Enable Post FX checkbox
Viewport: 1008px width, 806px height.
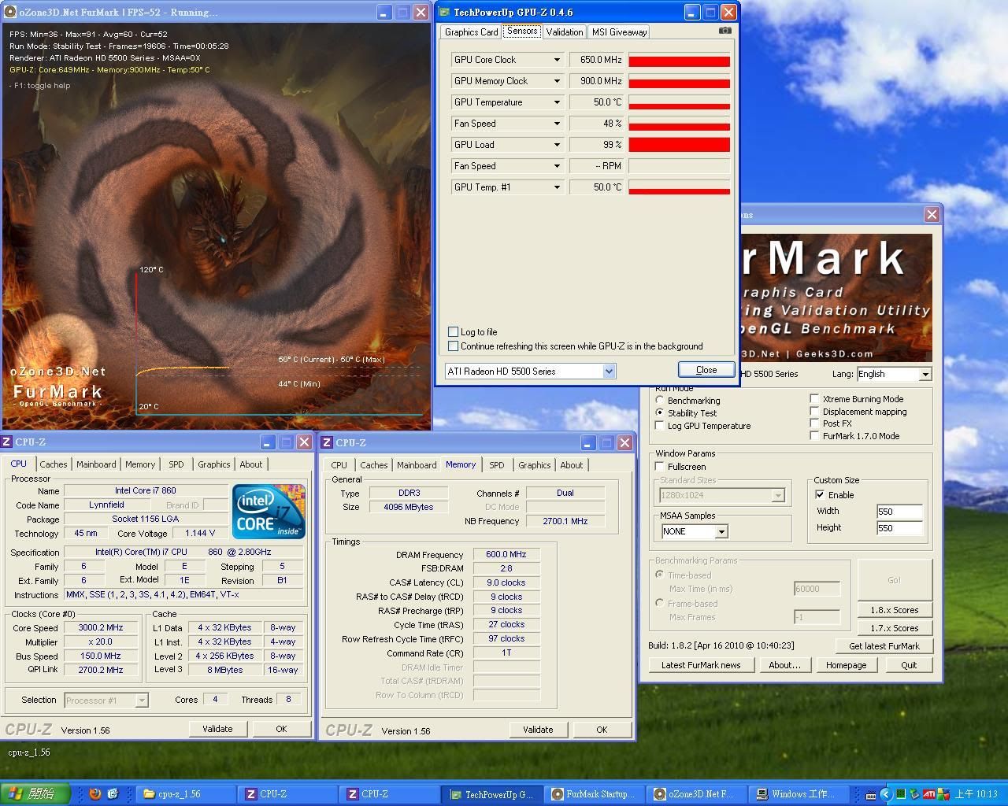click(814, 423)
